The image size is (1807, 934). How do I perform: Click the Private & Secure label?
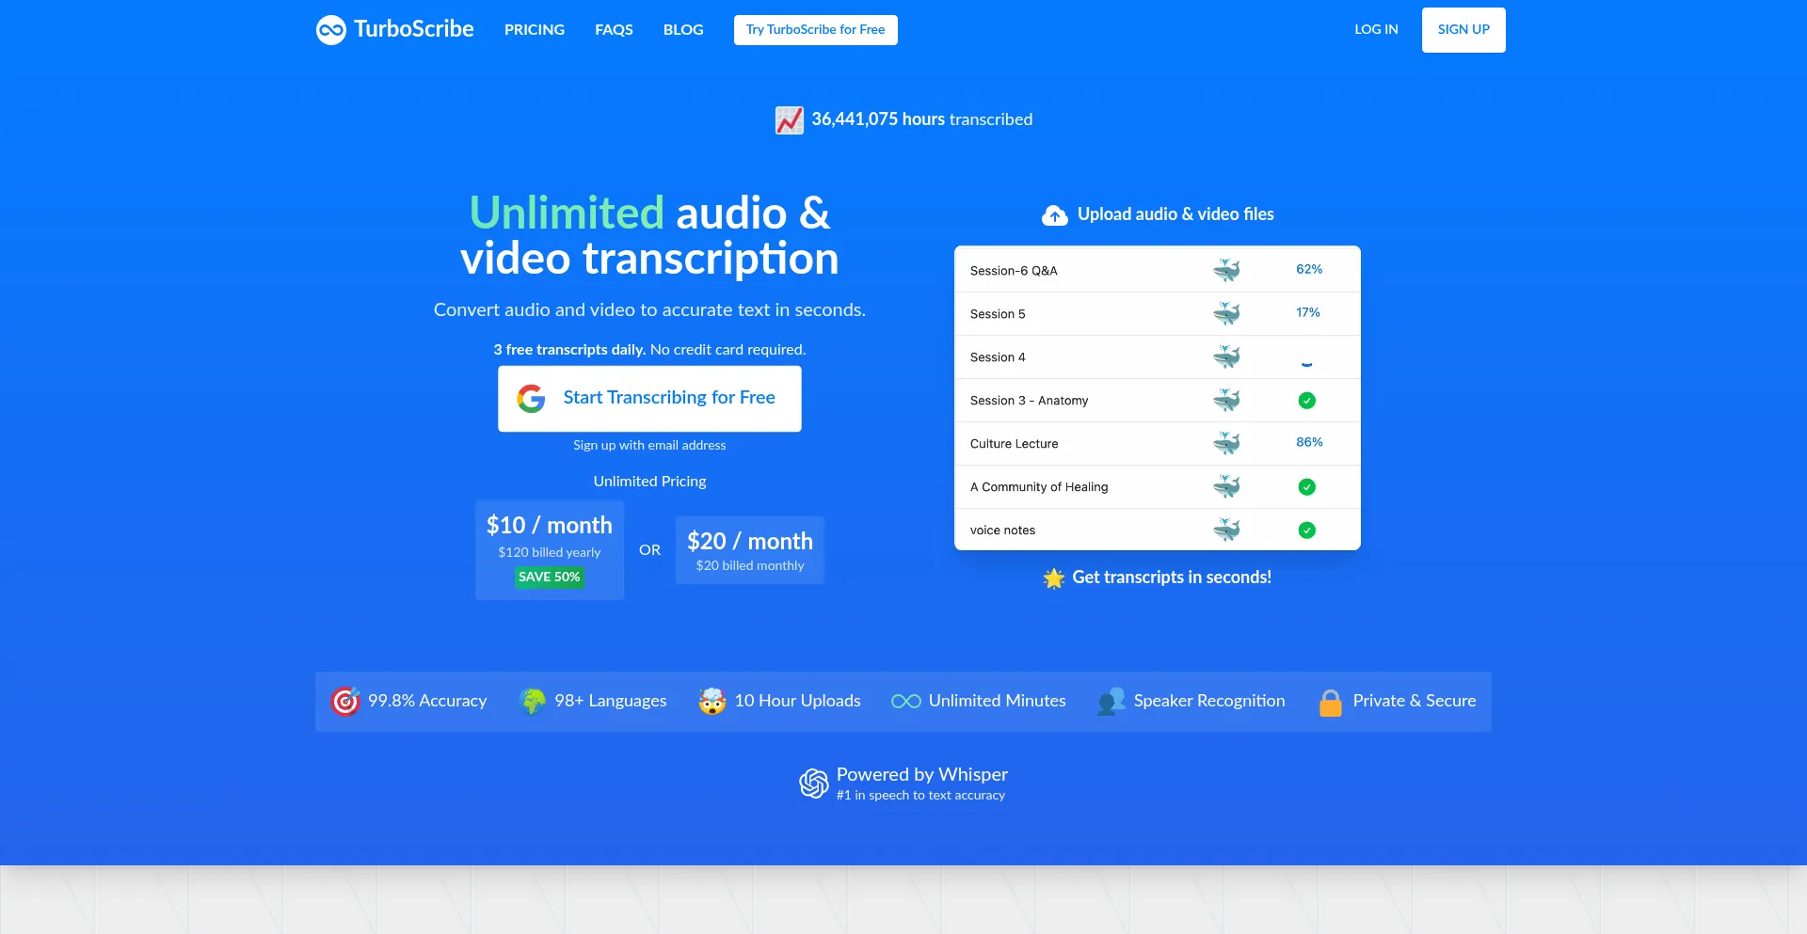(1414, 701)
